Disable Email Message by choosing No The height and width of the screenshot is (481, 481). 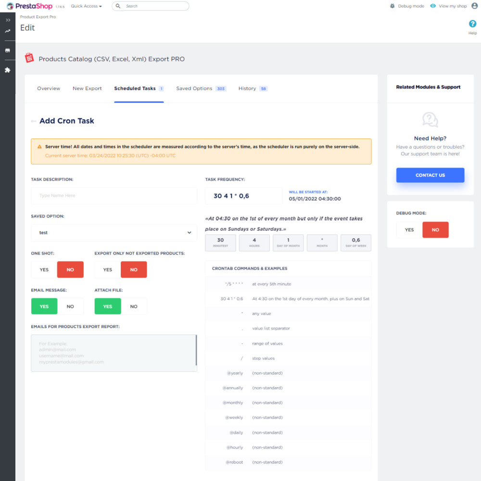tap(70, 306)
